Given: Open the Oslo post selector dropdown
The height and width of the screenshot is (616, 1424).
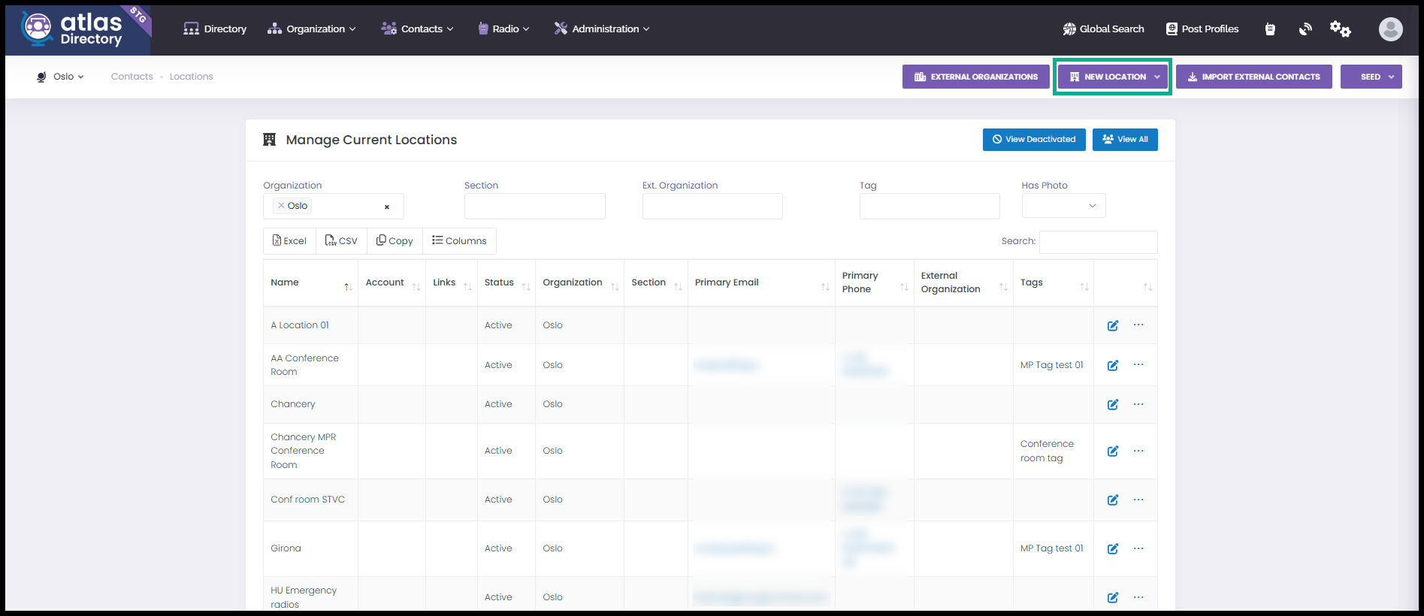Looking at the screenshot, I should point(61,77).
